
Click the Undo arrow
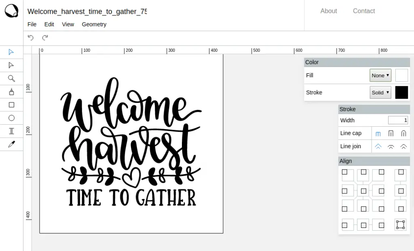pyautogui.click(x=31, y=38)
